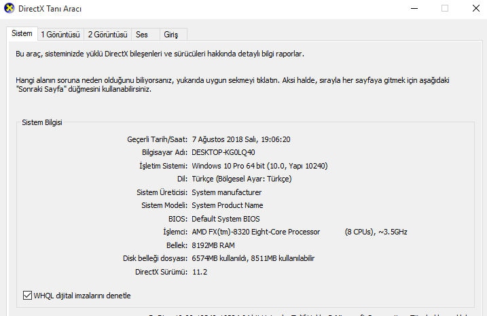Click the AMD FX-8320 processor value
The width and height of the screenshot is (487, 316).
click(255, 232)
